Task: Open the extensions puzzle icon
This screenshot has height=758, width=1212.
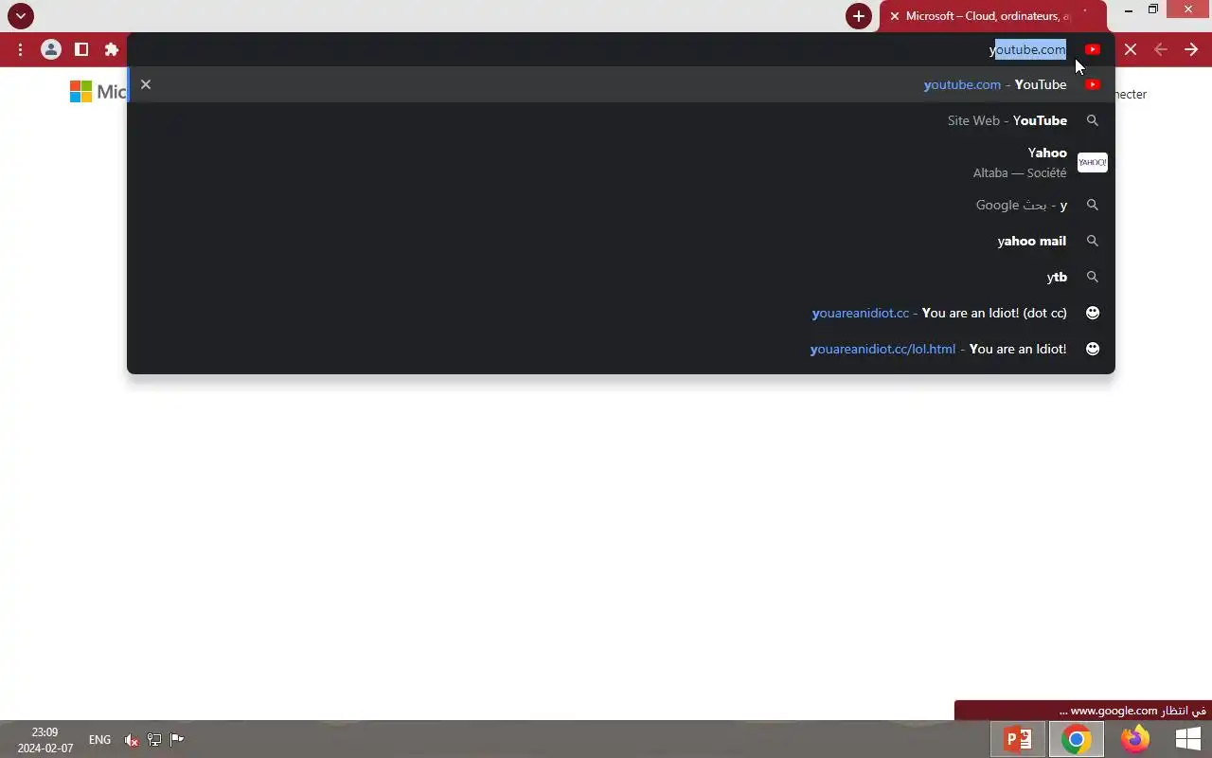Action: [112, 49]
